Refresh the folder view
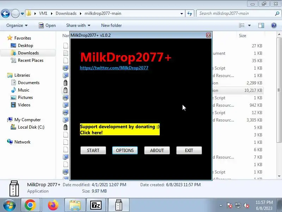Viewport: 282px width, 212px height. [x=190, y=13]
